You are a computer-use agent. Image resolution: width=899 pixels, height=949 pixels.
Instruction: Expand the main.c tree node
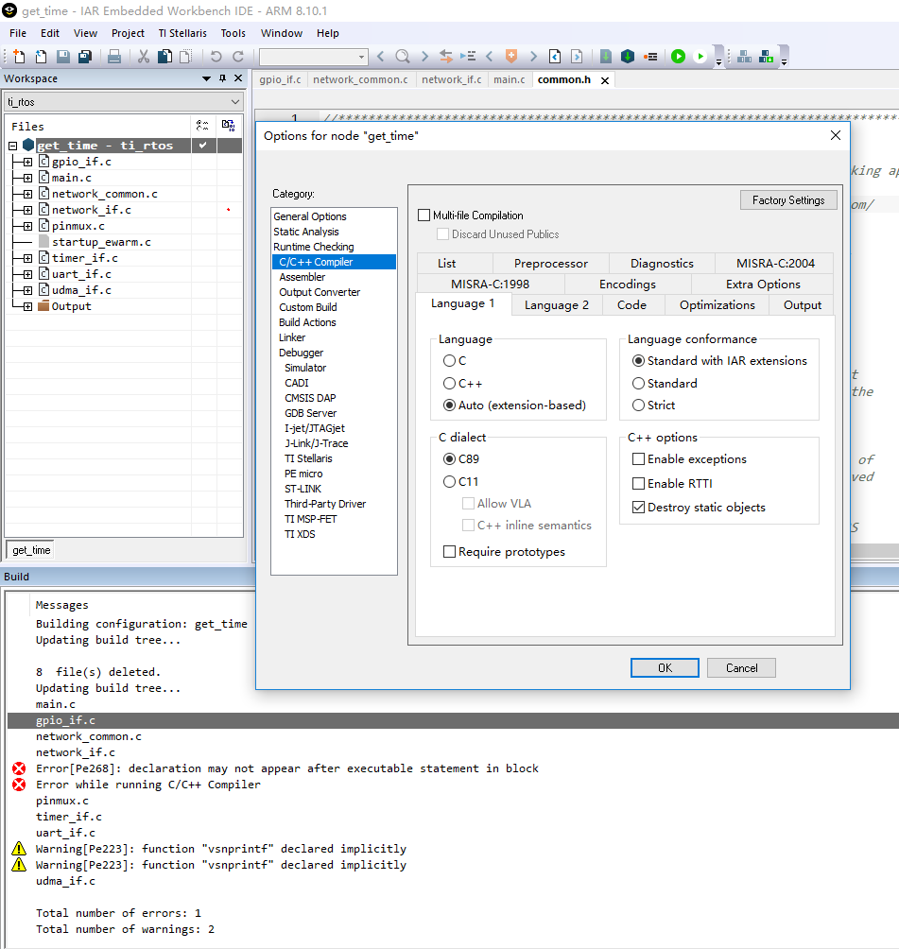27,178
